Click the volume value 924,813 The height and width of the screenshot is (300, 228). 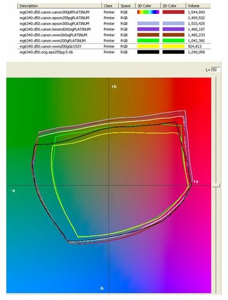click(x=194, y=46)
